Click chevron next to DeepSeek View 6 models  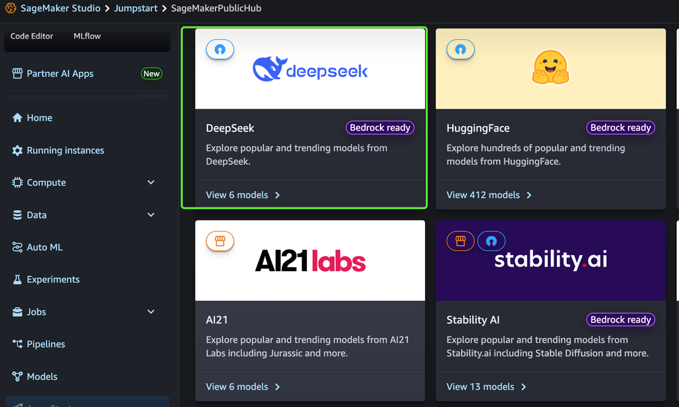[x=278, y=196]
